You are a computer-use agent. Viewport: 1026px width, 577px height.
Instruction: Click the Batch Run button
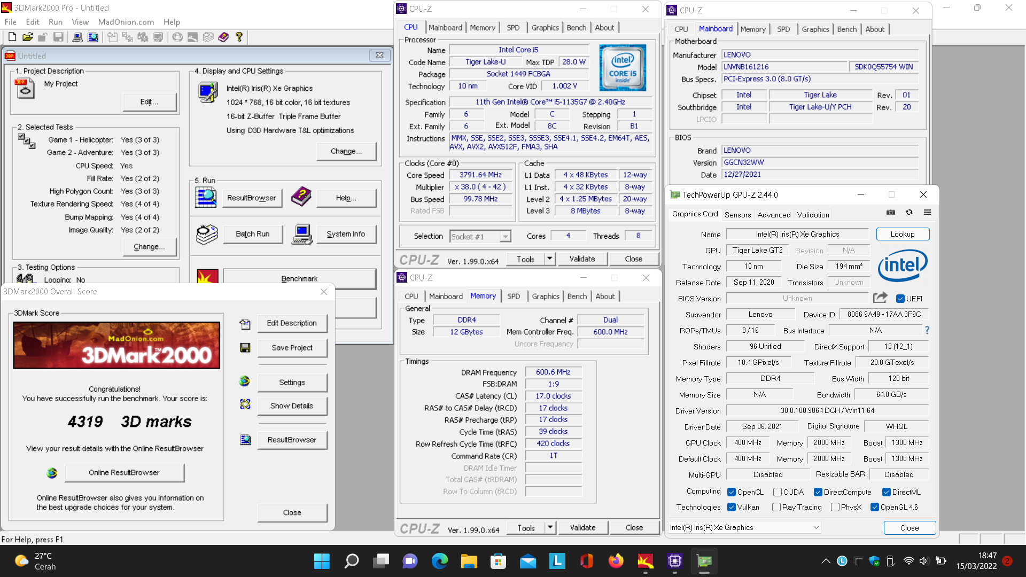[x=252, y=234]
